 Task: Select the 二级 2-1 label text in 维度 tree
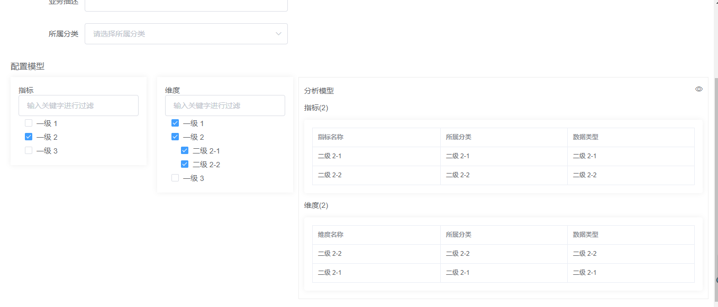tap(206, 151)
